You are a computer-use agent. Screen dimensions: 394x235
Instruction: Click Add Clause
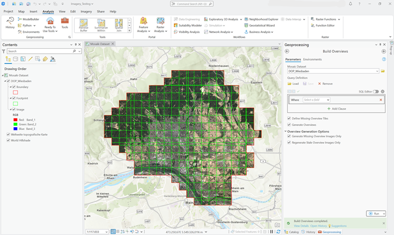pyautogui.click(x=337, y=109)
